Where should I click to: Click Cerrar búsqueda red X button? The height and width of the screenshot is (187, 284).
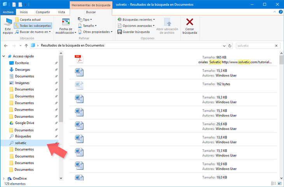pos(189,26)
